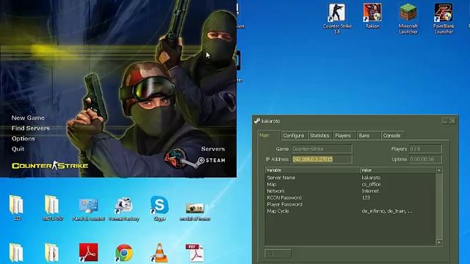
Task: Switch to the Main tab
Action: [269, 135]
